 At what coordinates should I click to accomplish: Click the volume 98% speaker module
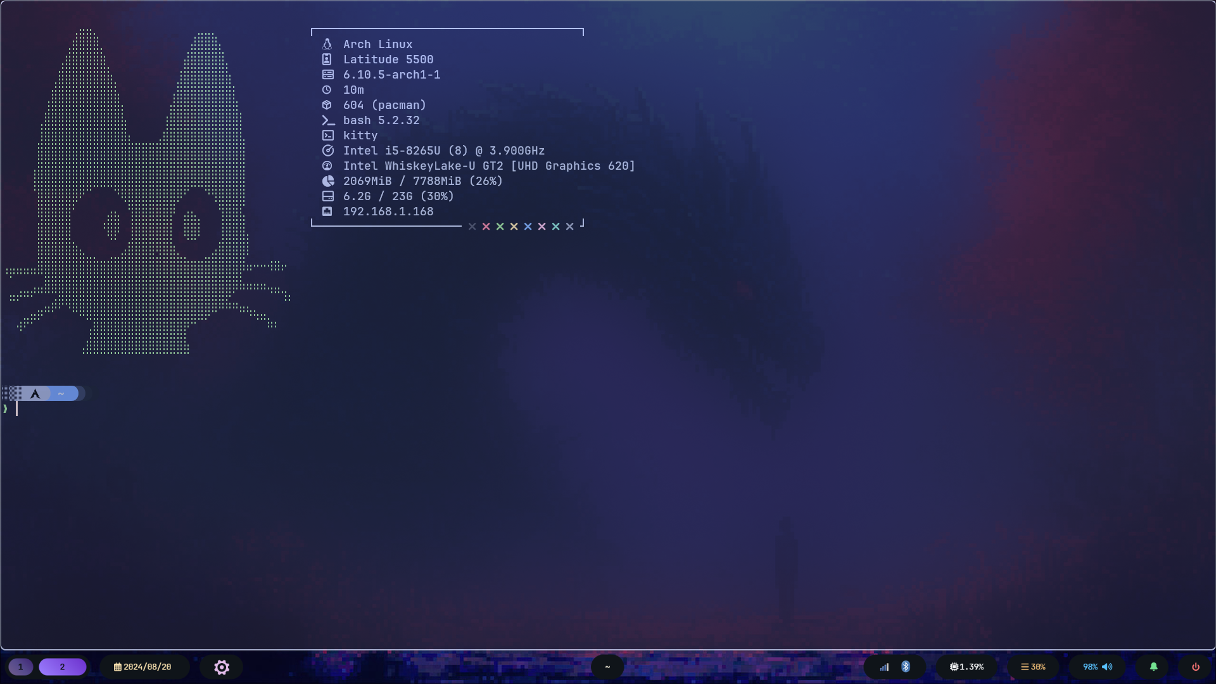click(1098, 667)
